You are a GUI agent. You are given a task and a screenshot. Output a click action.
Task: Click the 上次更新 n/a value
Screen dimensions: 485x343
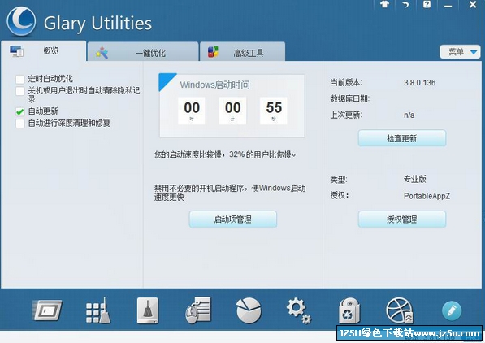(409, 115)
